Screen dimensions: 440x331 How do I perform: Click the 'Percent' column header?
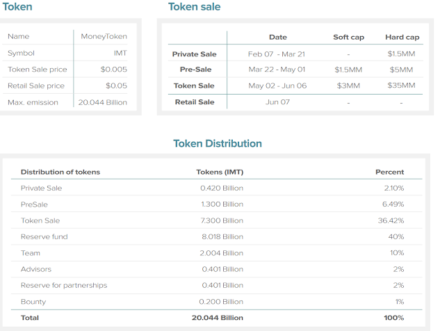(389, 172)
